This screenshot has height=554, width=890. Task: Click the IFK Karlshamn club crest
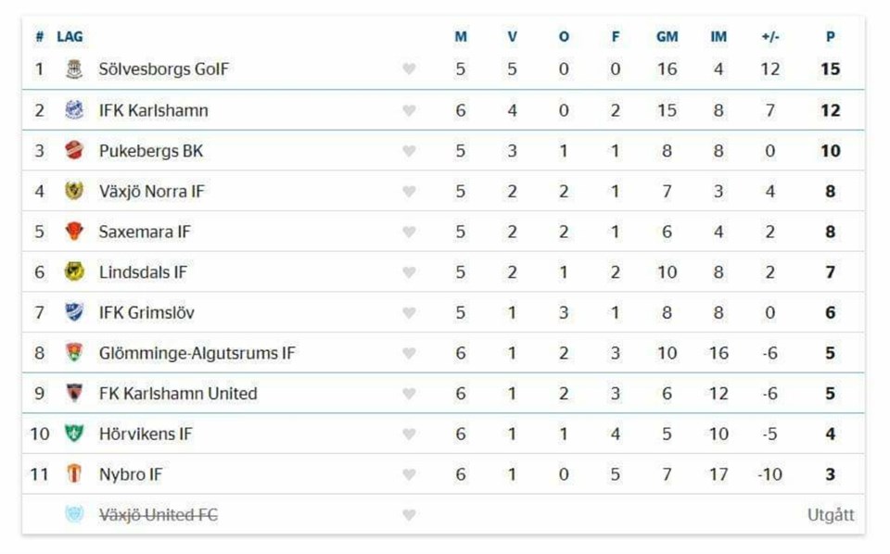[74, 110]
